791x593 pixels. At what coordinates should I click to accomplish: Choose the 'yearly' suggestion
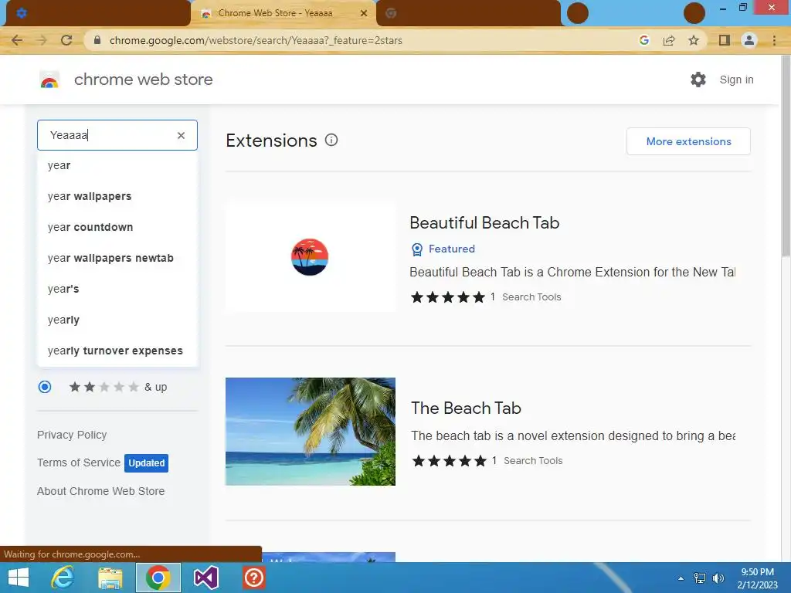(x=117, y=320)
